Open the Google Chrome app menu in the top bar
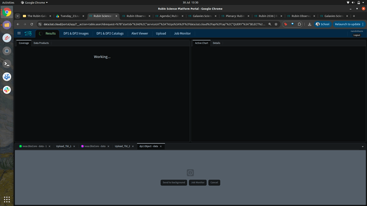367x206 pixels. (x=35, y=3)
